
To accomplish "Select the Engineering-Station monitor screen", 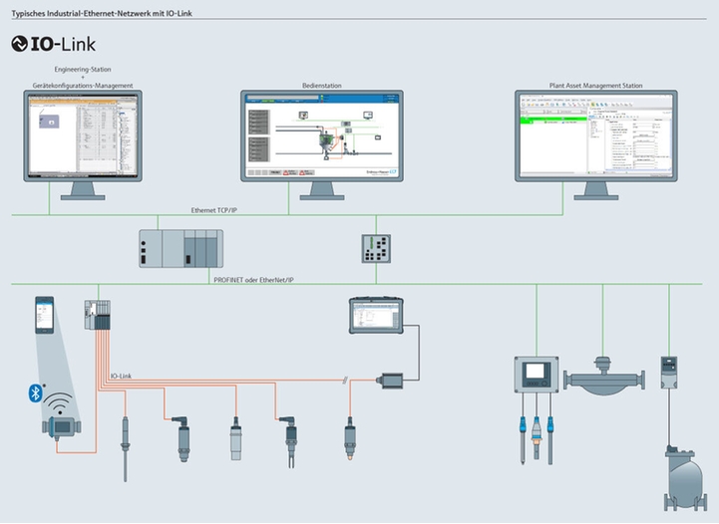I will click(83, 133).
